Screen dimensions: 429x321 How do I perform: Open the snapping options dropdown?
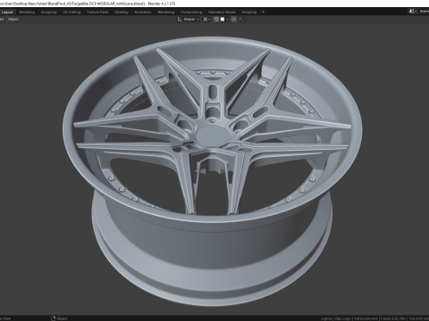227,20
